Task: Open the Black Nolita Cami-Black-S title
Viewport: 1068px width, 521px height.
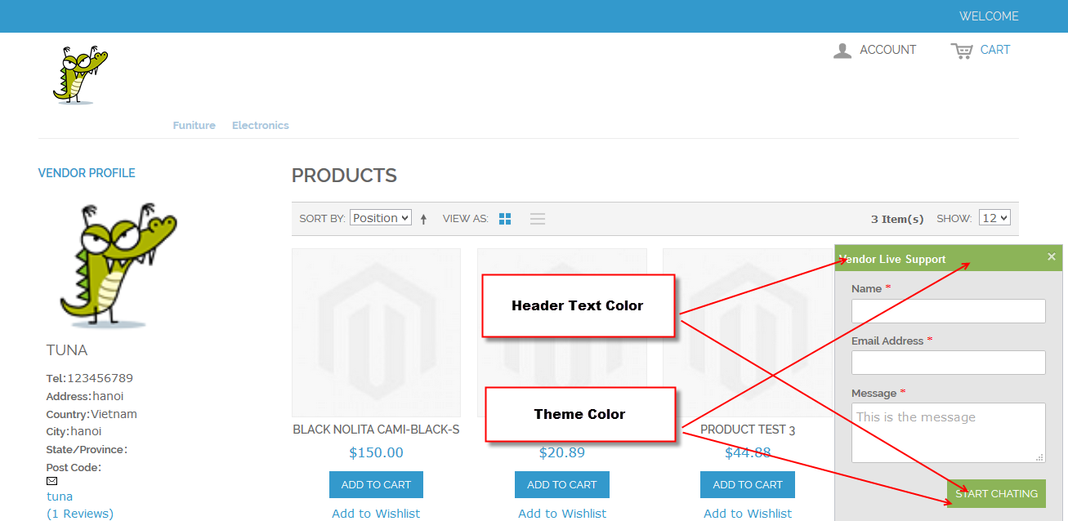Action: click(x=376, y=430)
